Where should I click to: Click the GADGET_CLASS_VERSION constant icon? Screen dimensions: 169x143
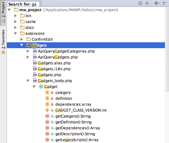[47, 110]
